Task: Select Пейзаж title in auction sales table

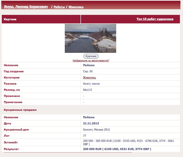Action: click(89, 117)
